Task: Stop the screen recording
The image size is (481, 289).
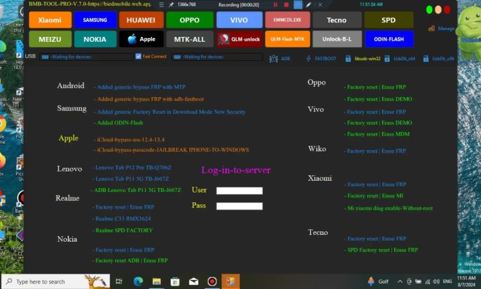Action: tap(286, 4)
